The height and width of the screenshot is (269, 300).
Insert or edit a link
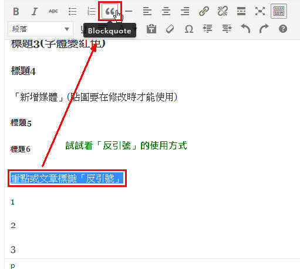pyautogui.click(x=204, y=11)
